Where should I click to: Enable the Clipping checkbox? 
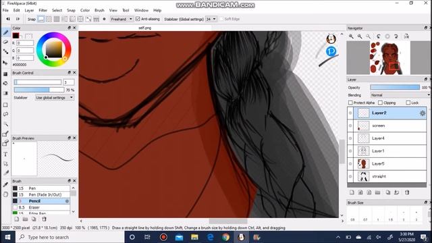(x=381, y=103)
